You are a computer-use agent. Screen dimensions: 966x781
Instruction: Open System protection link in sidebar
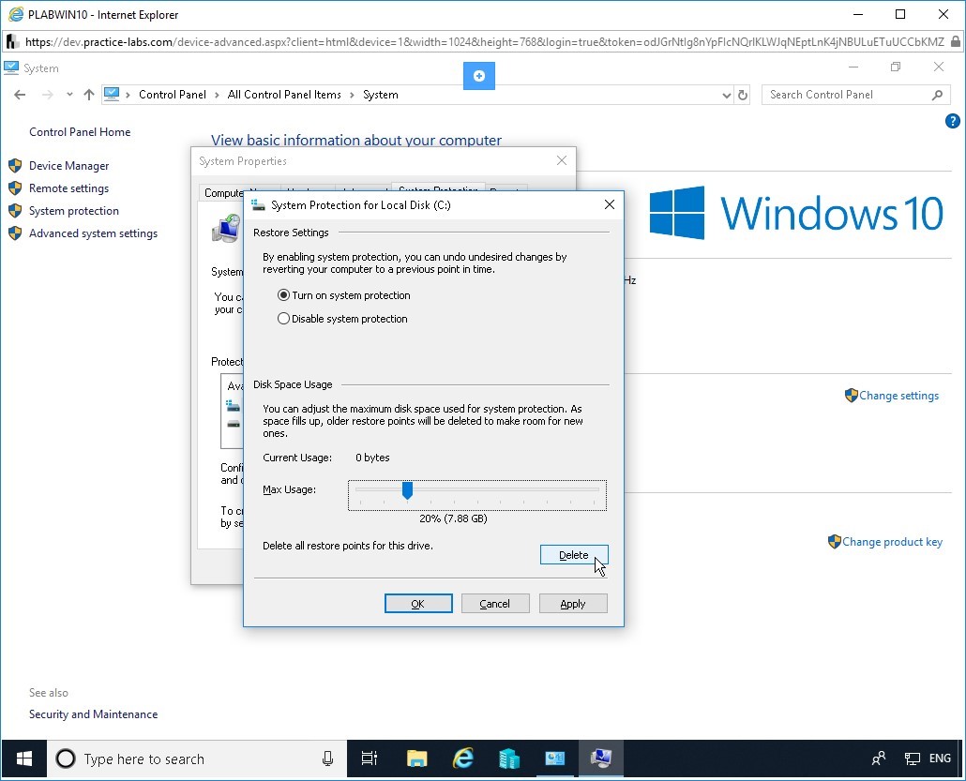(x=74, y=211)
